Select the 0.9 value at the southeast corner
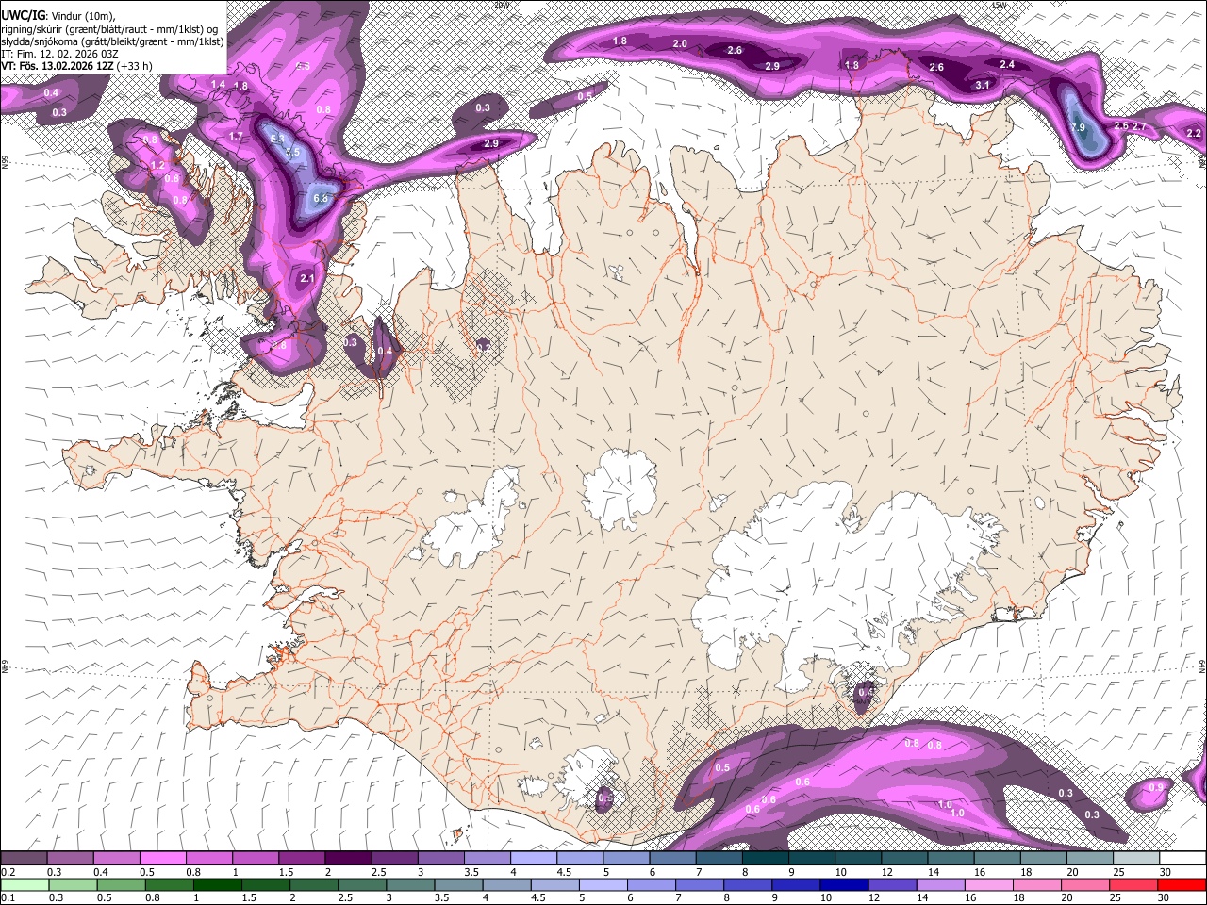 (x=1156, y=786)
